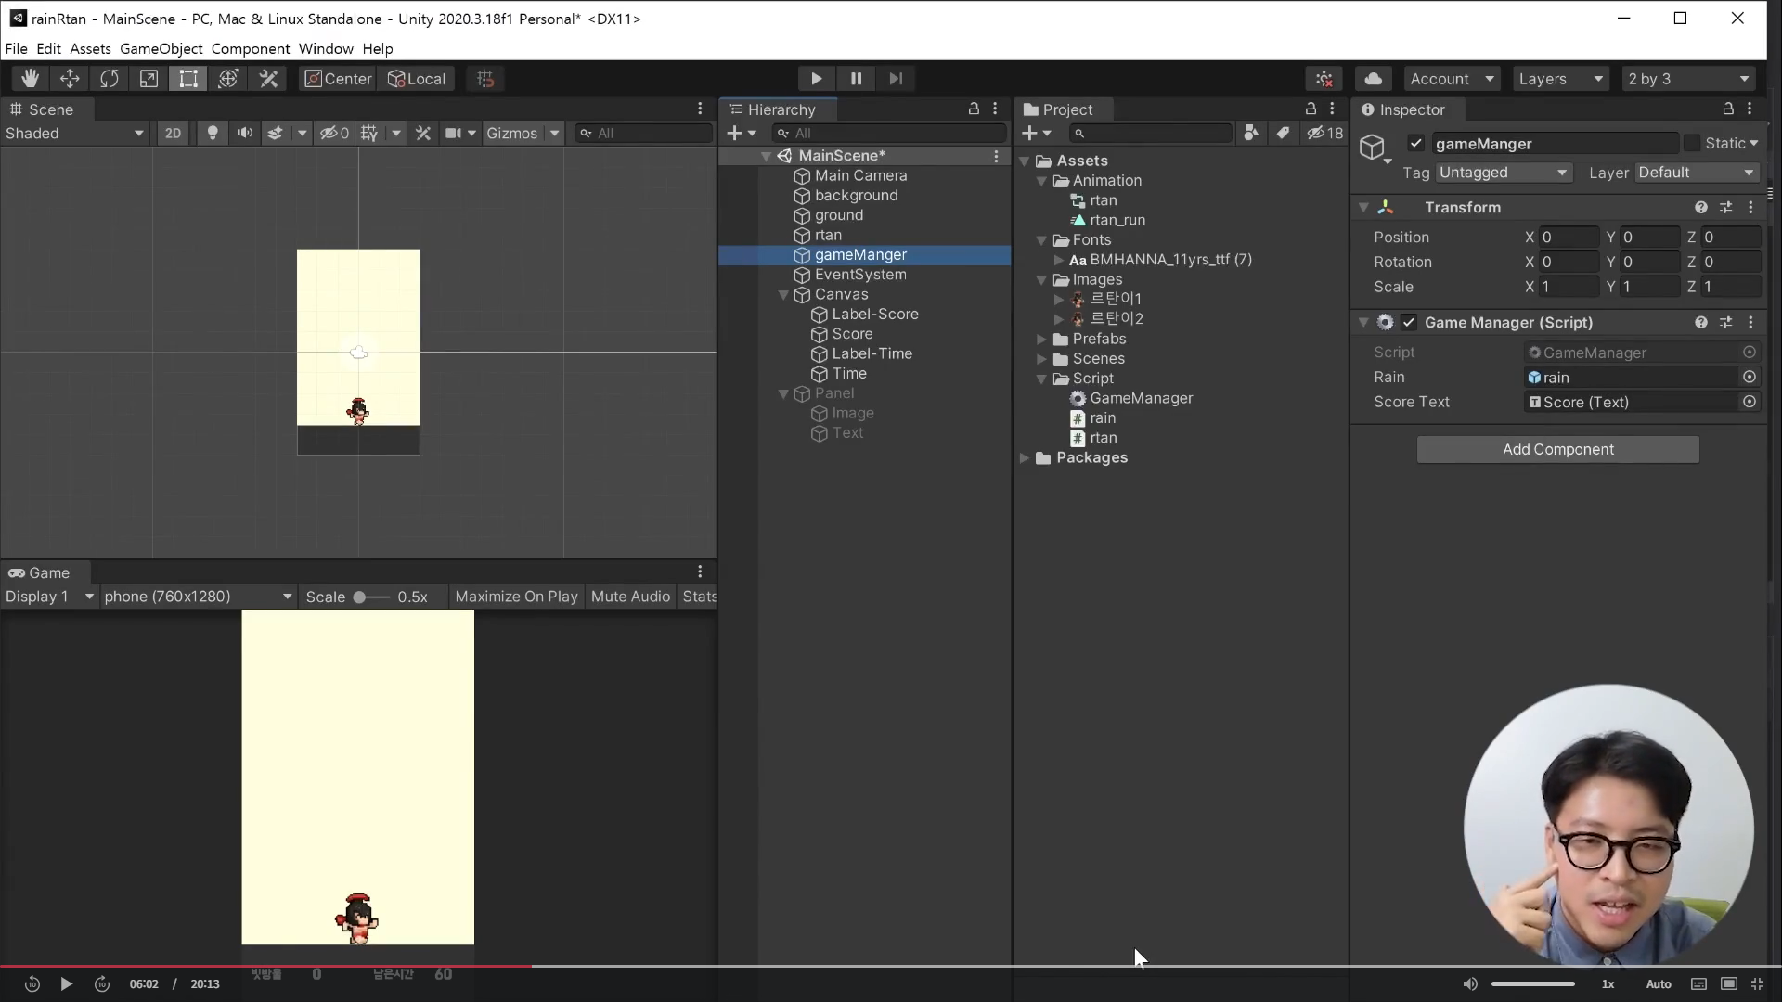Open the cloud services icon
Screen dimensions: 1782x1002
tap(1374, 79)
